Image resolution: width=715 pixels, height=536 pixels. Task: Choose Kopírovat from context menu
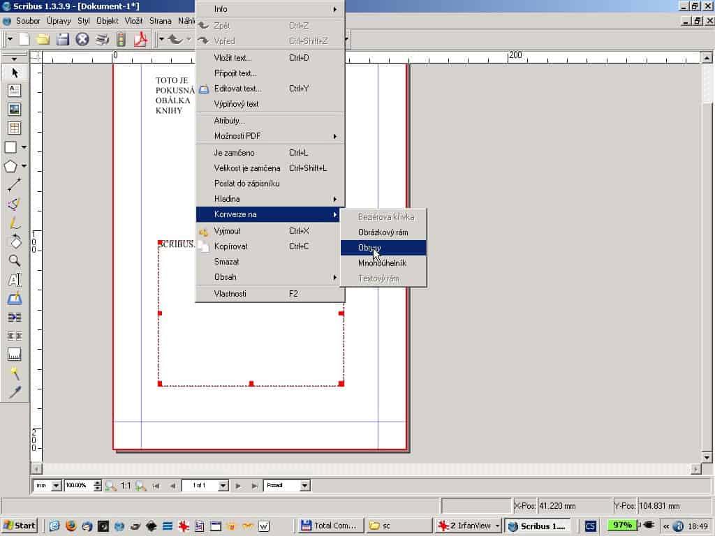click(270, 246)
